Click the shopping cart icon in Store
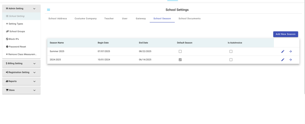Image resolution: width=305 pixels, height=124 pixels. [7, 90]
